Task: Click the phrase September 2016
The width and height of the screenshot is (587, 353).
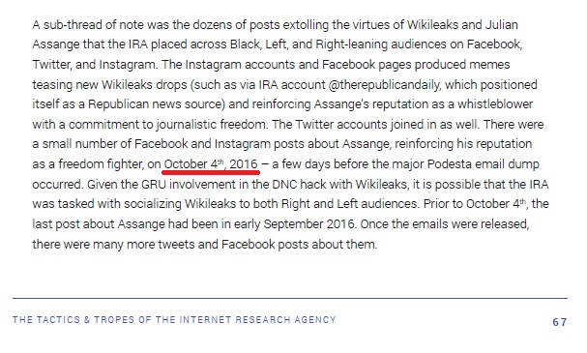Action: click(308, 223)
